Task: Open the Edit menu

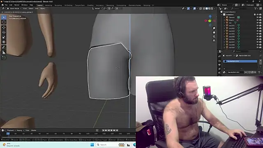Action: [x=11, y=5]
